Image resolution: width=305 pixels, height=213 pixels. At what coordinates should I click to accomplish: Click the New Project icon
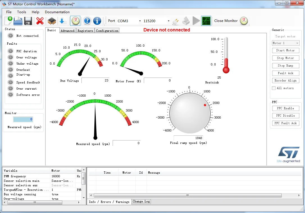pos(8,21)
